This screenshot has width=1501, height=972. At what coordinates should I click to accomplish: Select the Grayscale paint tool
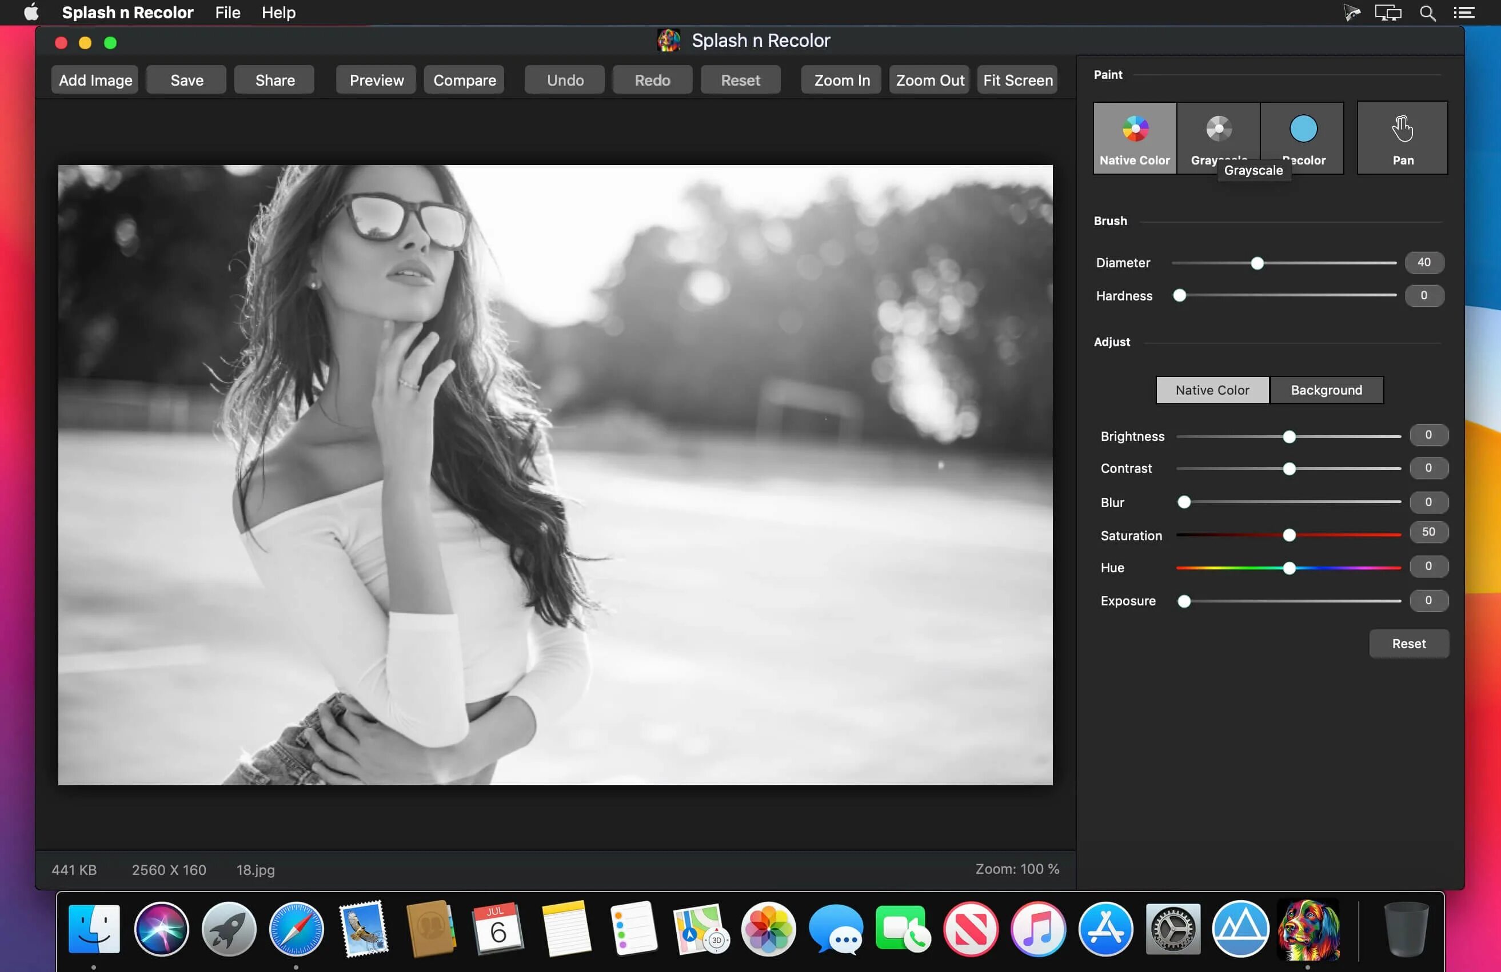(x=1217, y=130)
